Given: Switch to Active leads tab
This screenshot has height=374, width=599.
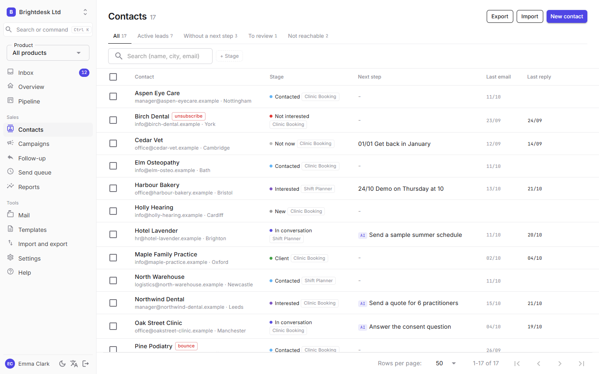Looking at the screenshot, I should 155,36.
